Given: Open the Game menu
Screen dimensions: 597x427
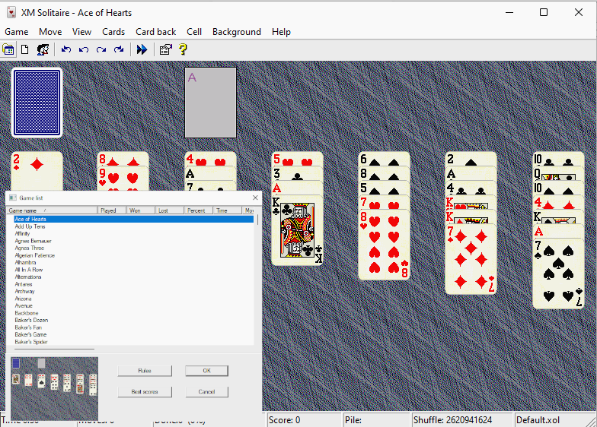Looking at the screenshot, I should coord(17,32).
